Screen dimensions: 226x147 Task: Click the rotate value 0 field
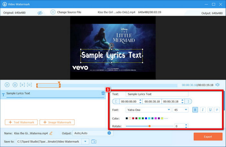coord(180,126)
